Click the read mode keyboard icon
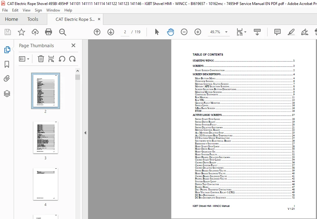This screenshot has width=317, height=219. (257, 32)
